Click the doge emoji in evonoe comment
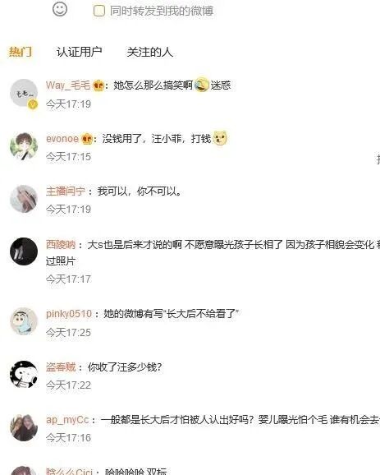The image size is (380, 475). coord(220,138)
